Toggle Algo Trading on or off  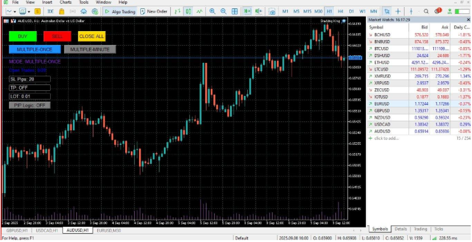(x=120, y=11)
